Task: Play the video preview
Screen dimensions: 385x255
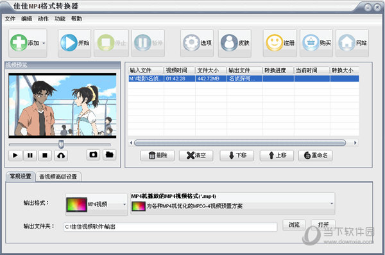Action: click(15, 155)
